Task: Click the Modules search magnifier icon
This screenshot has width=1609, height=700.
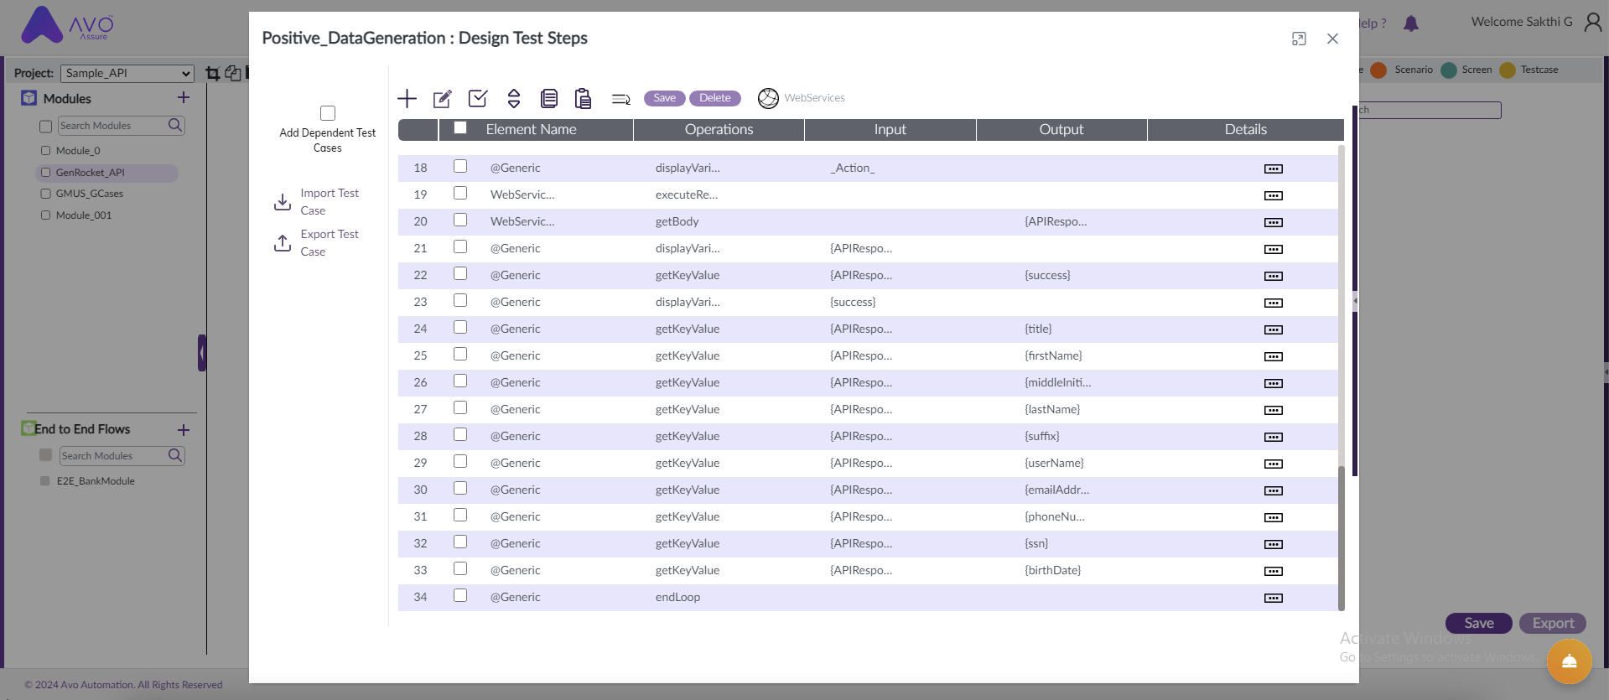Action: click(174, 125)
